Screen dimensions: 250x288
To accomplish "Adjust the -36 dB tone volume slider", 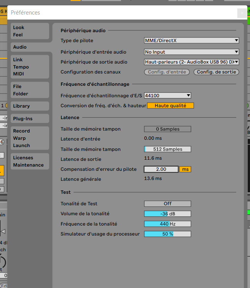I will [167, 214].
